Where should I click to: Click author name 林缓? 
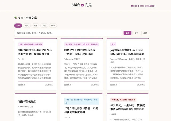click(114, 114)
